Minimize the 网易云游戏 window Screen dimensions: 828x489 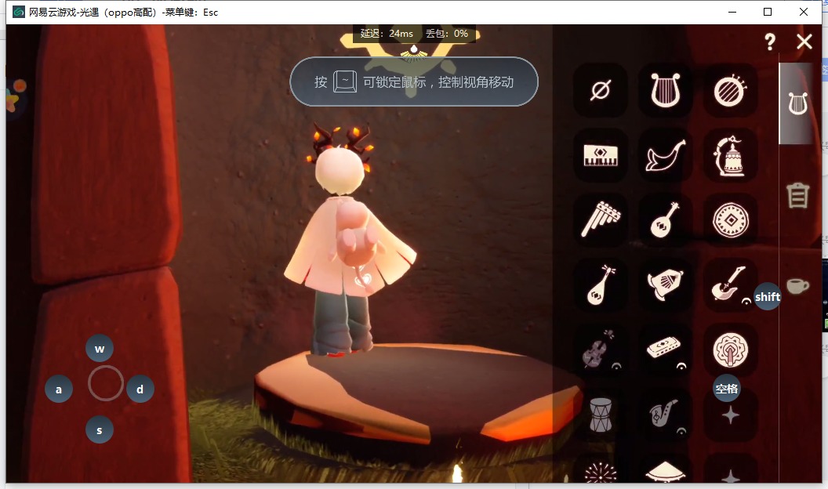tap(732, 12)
